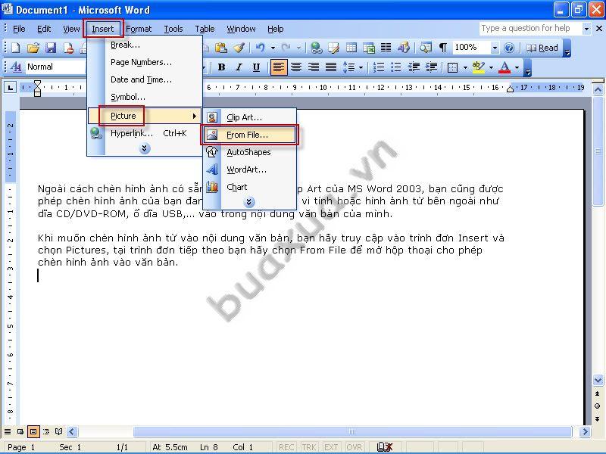Click the Read button
Viewport: 606px width, 454px height.
tap(542, 48)
